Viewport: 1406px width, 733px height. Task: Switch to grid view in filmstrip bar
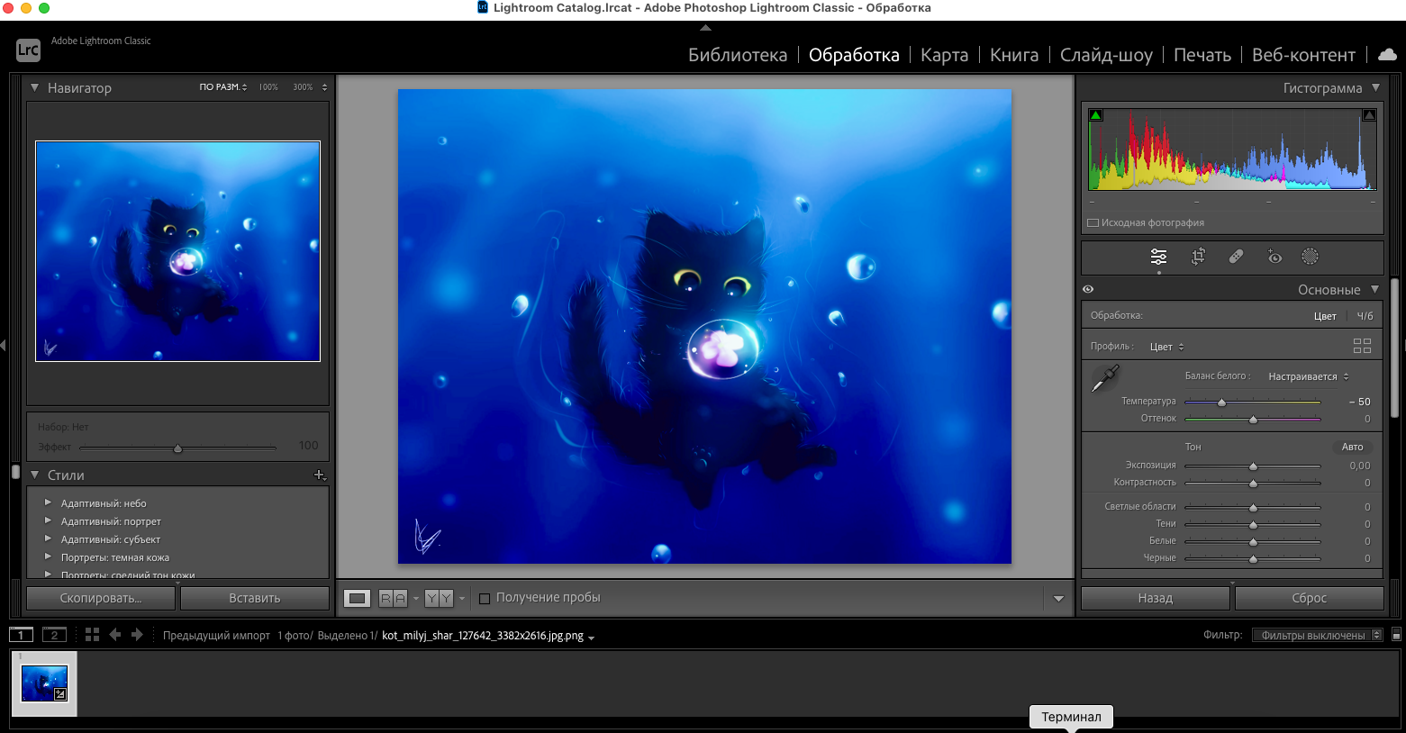click(x=92, y=635)
